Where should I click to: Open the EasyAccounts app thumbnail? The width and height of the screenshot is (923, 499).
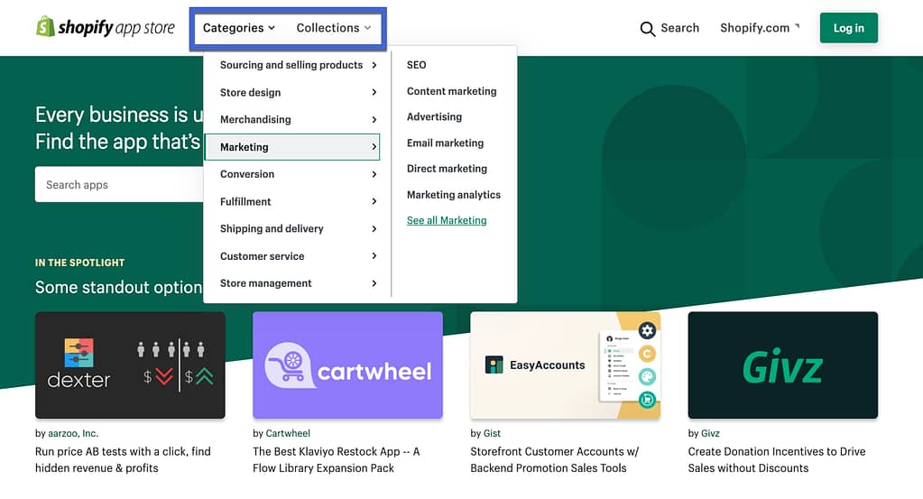[x=565, y=365]
